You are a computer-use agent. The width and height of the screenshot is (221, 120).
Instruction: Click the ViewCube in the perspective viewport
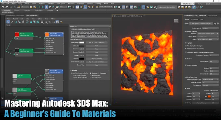pos(176,21)
